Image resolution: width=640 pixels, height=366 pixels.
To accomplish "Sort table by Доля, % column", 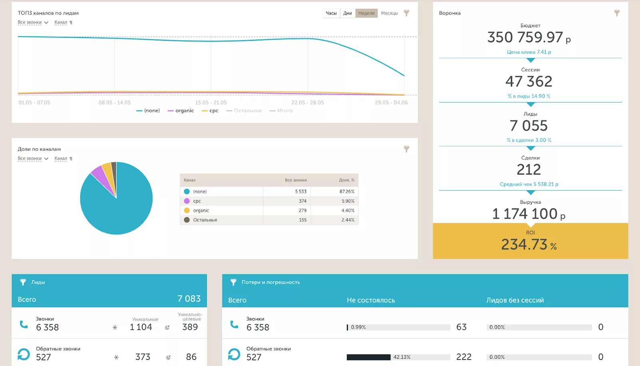I will 347,180.
